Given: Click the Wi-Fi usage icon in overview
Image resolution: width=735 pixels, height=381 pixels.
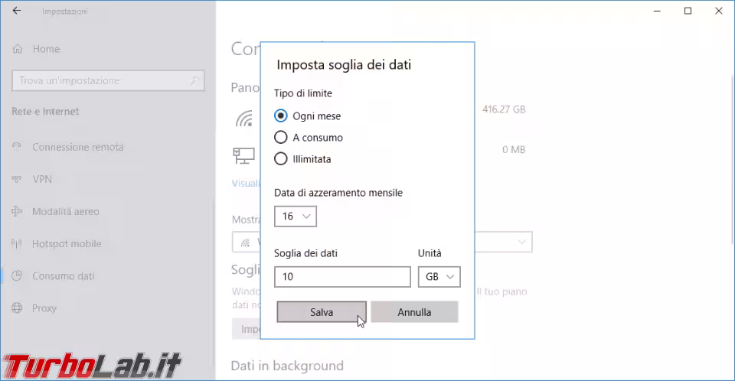Looking at the screenshot, I should coord(243,119).
